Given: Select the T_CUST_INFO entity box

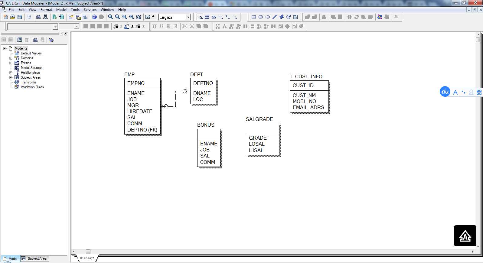Looking at the screenshot, I should point(309,96).
